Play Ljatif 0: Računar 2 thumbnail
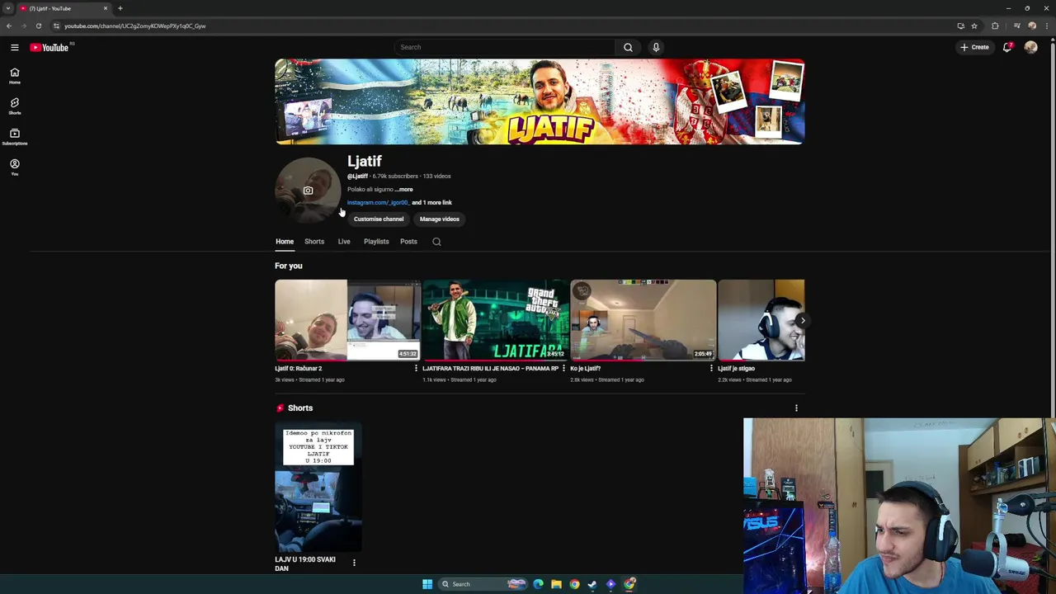This screenshot has height=594, width=1056. (347, 320)
